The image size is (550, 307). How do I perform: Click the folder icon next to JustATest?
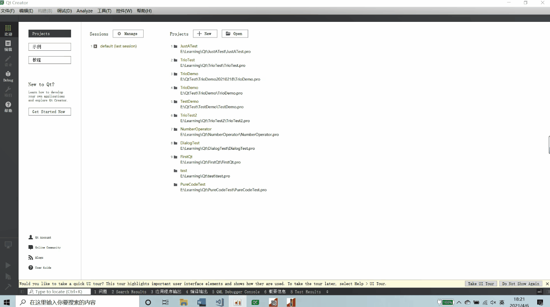pyautogui.click(x=175, y=46)
